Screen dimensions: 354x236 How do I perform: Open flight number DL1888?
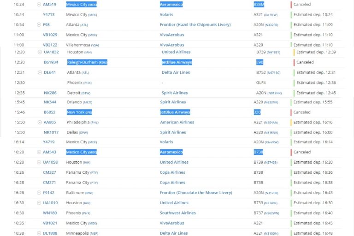[50, 233]
